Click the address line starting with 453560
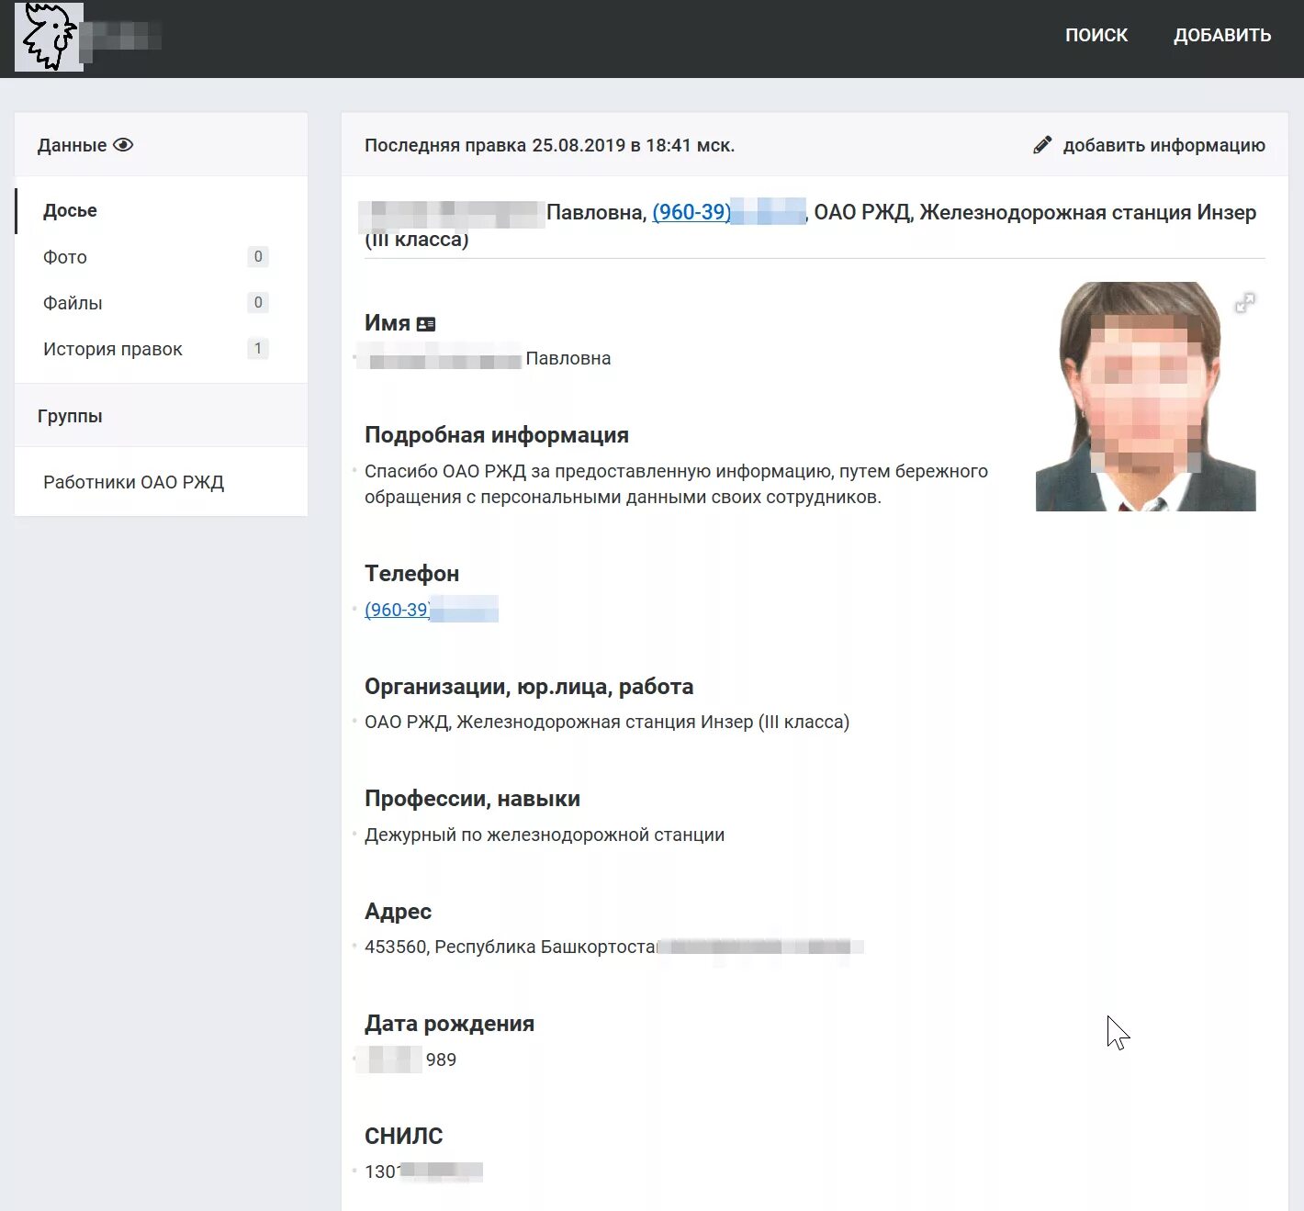The image size is (1304, 1211). coord(613,947)
